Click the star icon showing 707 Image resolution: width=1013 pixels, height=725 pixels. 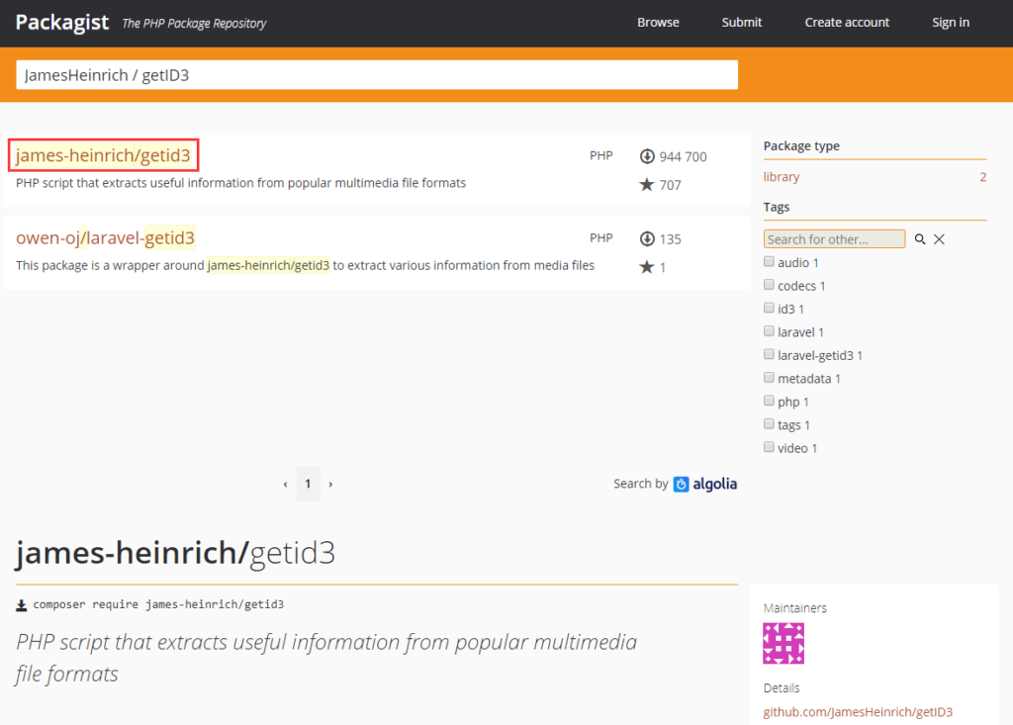tap(647, 185)
